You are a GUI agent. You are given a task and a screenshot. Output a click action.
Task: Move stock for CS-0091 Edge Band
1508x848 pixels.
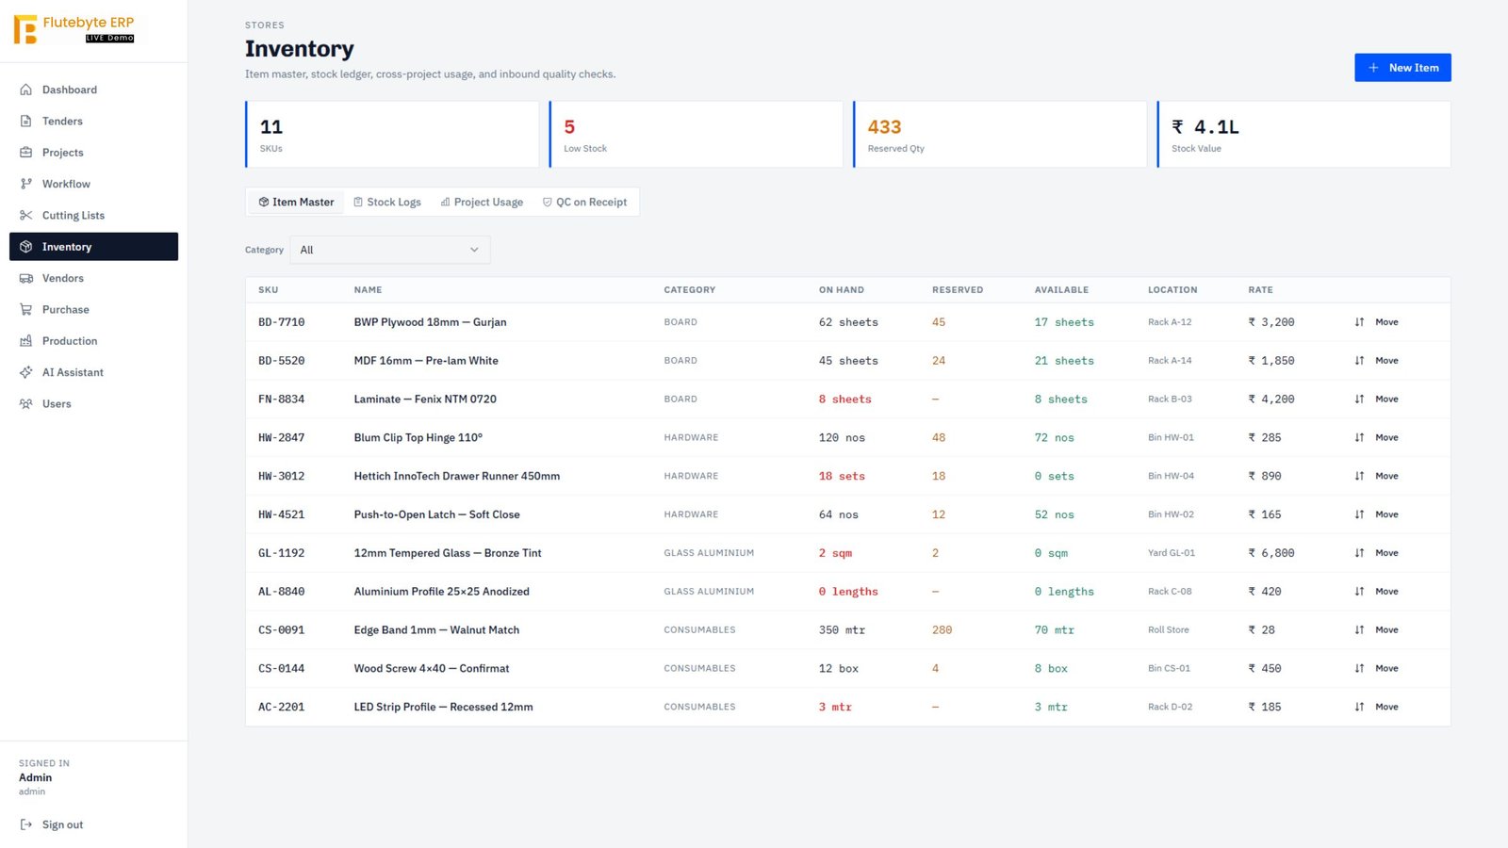coord(1376,630)
